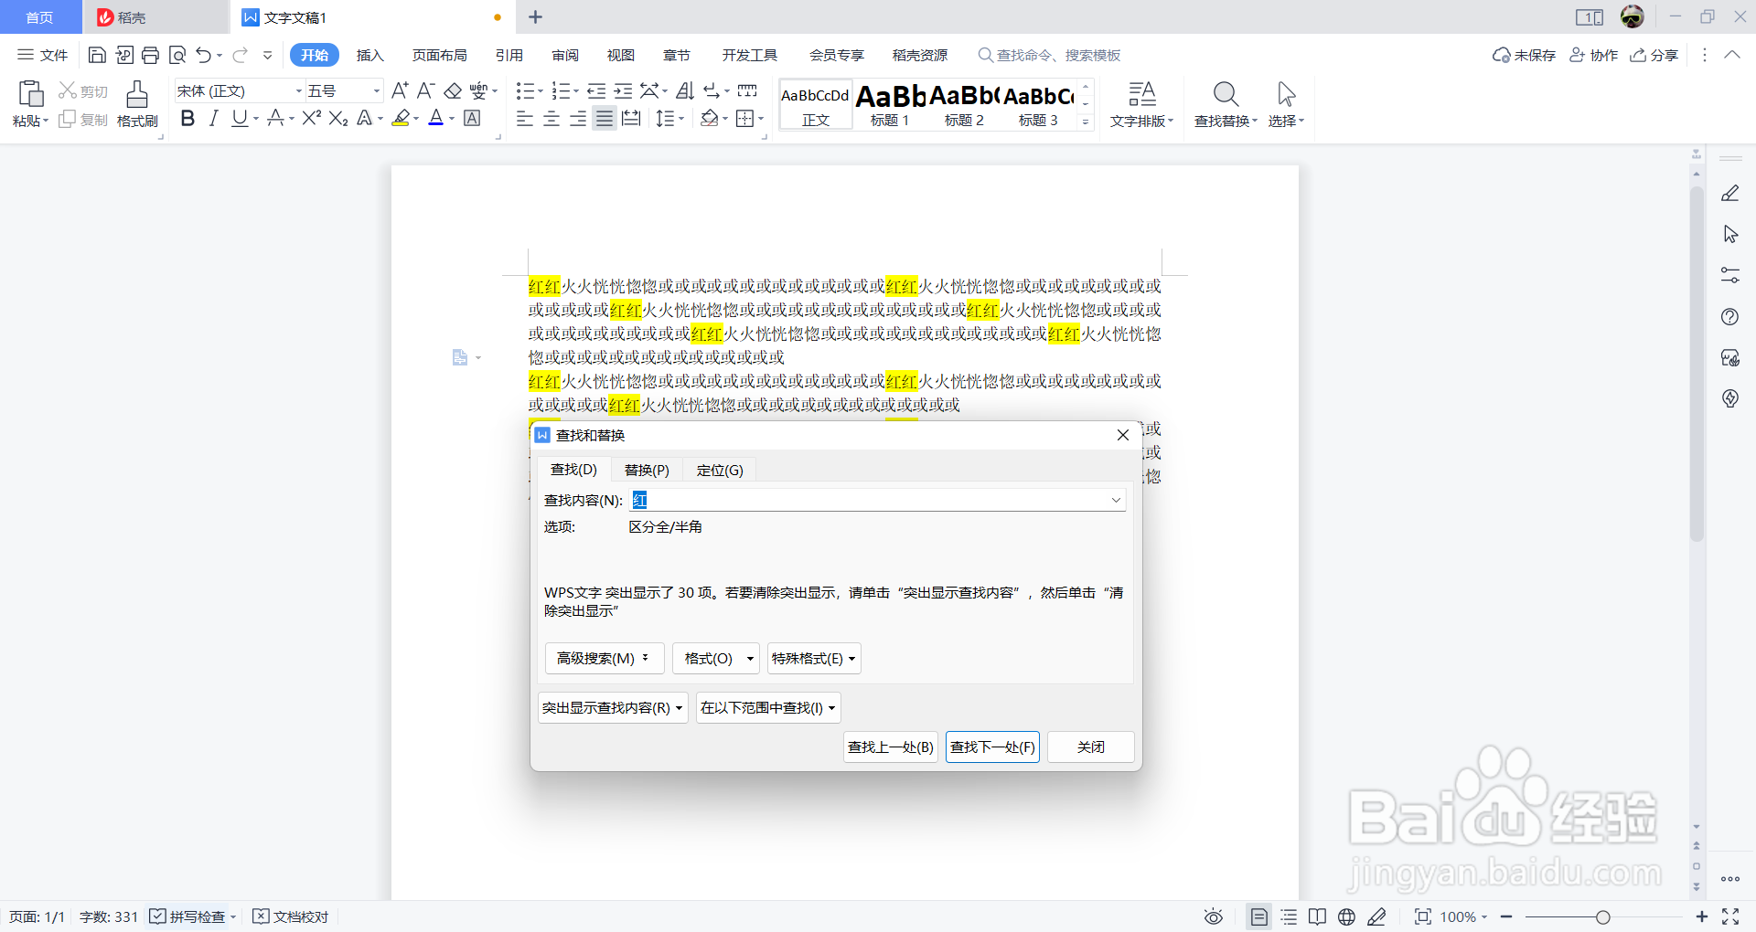Click the Character Border icon
The height and width of the screenshot is (932, 1756).
coord(472,118)
